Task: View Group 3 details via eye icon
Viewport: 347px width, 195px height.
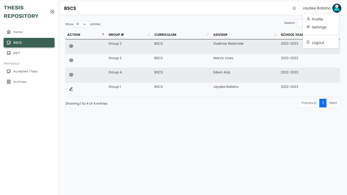Action: pyautogui.click(x=71, y=60)
